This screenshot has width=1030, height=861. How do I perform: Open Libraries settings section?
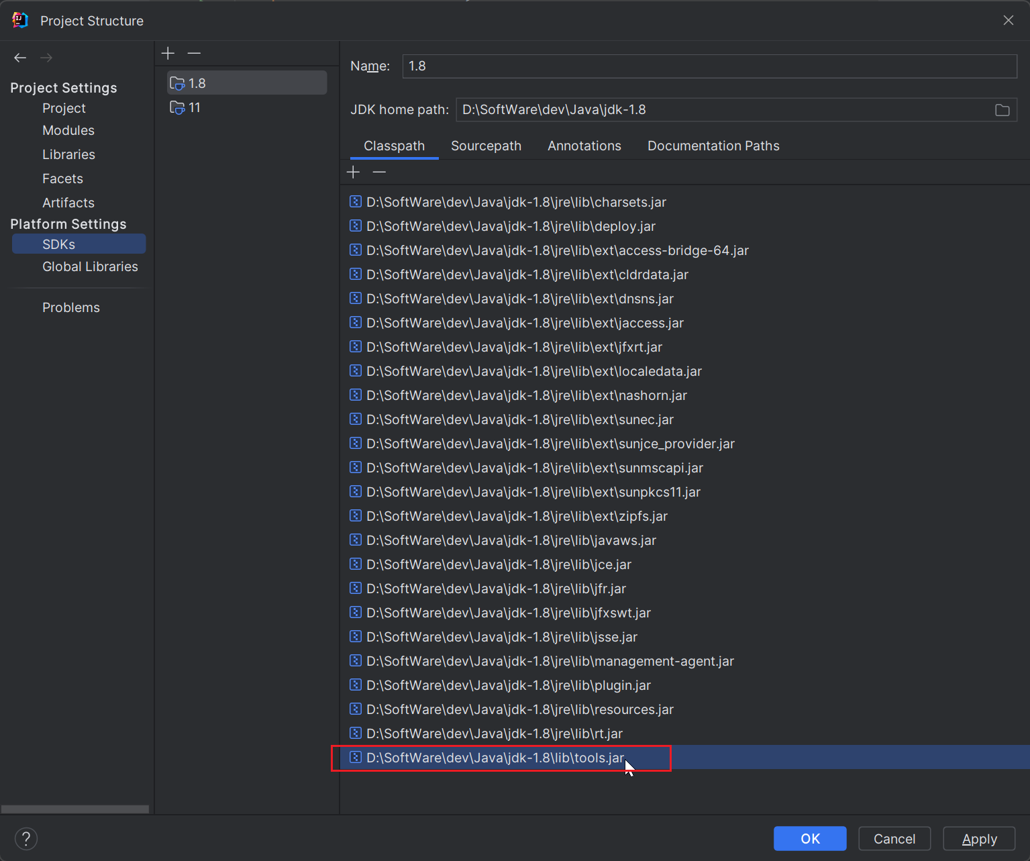tap(68, 154)
